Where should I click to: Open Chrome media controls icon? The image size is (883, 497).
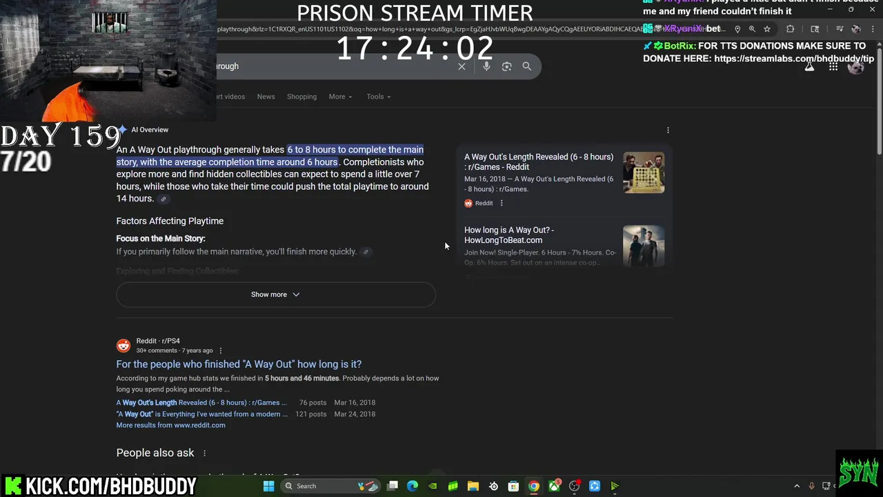coord(840,29)
